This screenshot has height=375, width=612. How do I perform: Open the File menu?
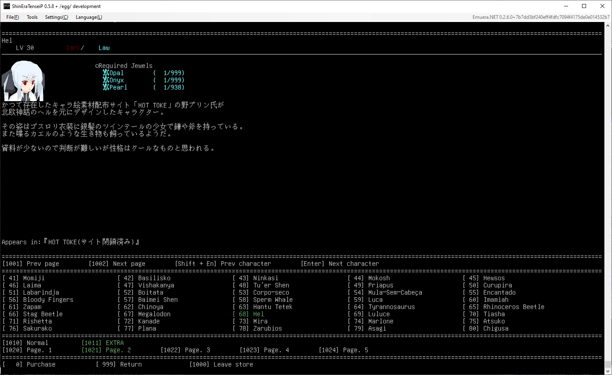tap(12, 17)
